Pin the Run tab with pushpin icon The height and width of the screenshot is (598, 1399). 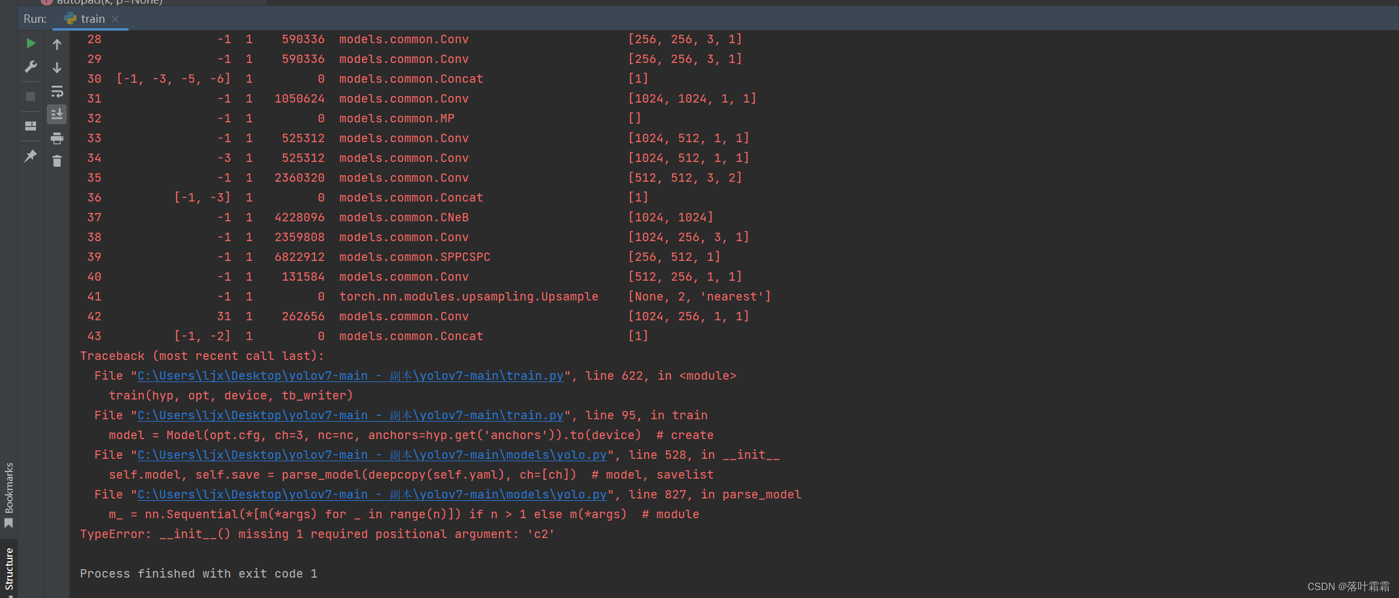[31, 156]
